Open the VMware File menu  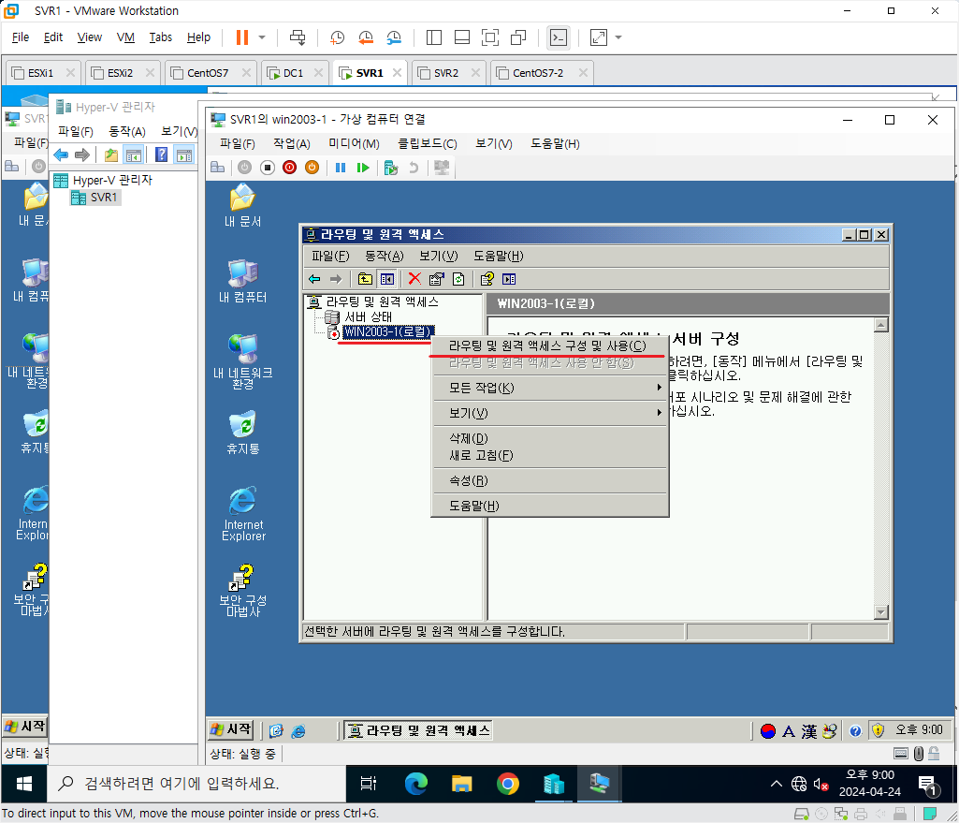click(x=21, y=37)
